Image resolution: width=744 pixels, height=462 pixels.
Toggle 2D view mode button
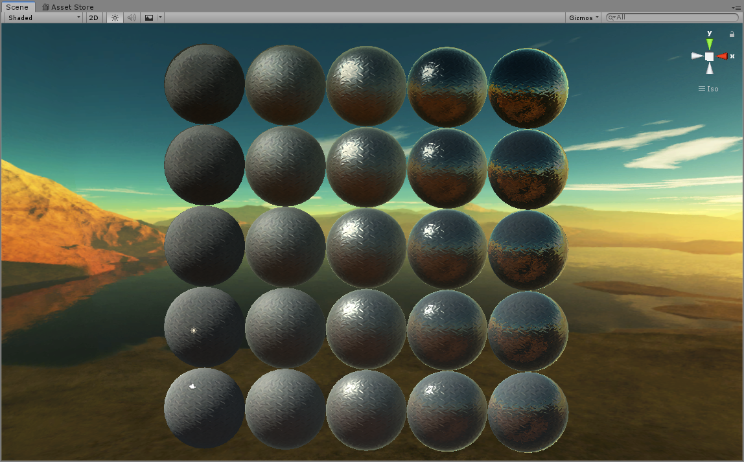coord(93,17)
